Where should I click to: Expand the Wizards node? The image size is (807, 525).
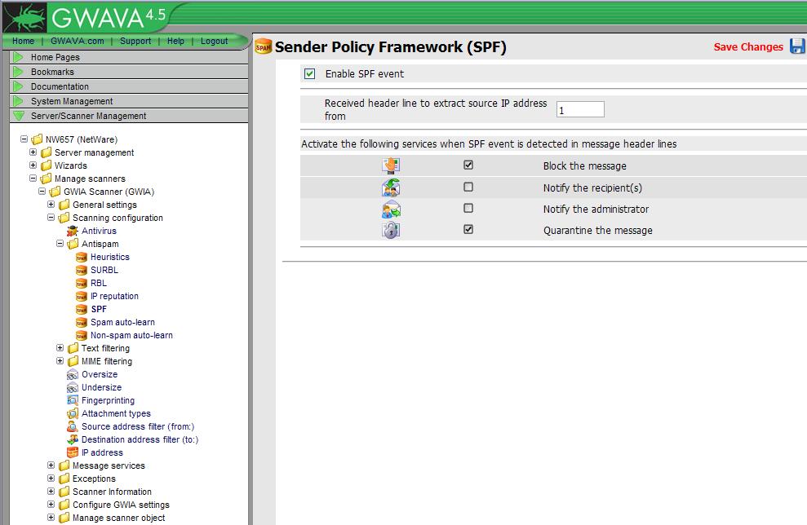[33, 165]
